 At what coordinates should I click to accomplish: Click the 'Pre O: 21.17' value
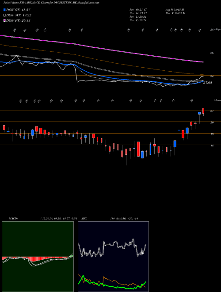[x=138, y=9]
